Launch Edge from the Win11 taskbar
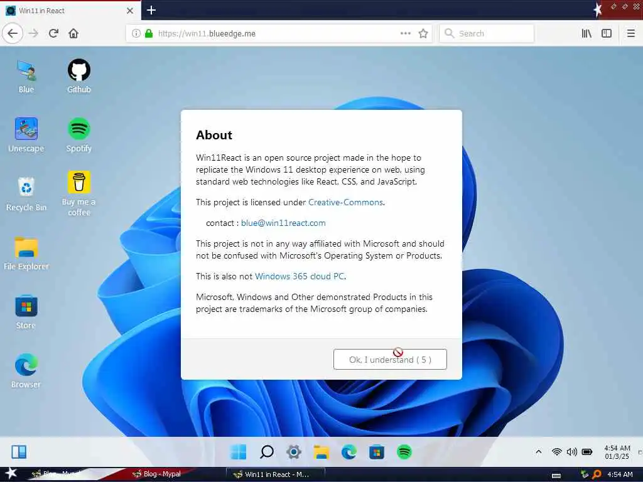This screenshot has width=643, height=482. coord(349,452)
